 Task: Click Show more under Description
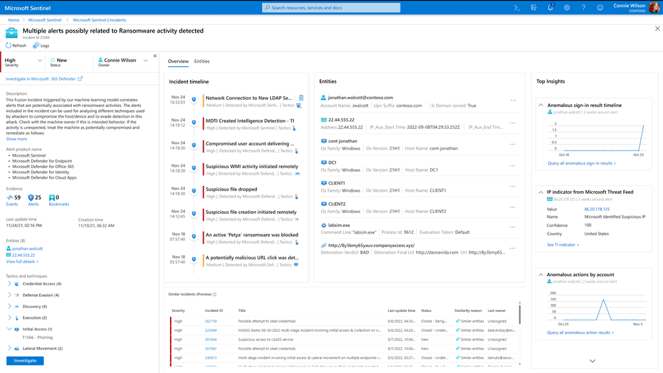[17, 139]
